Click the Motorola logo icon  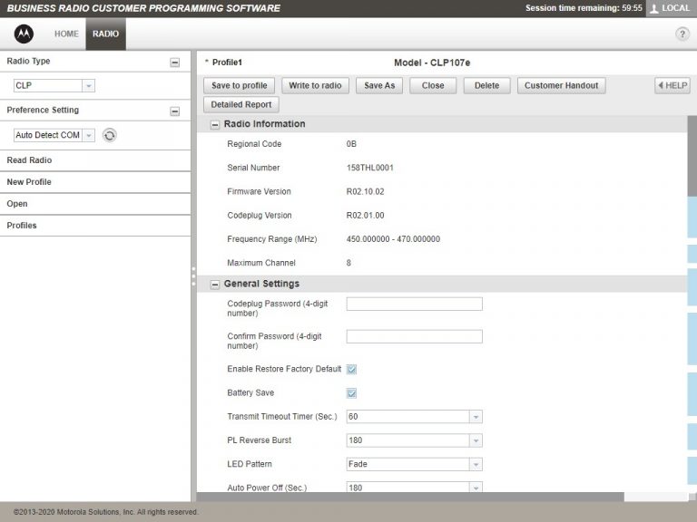(24, 34)
